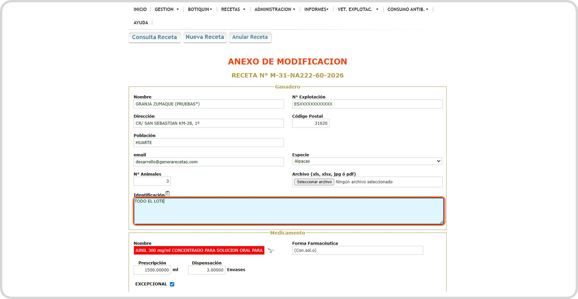Click the red AINIL medication name field

coord(199,250)
